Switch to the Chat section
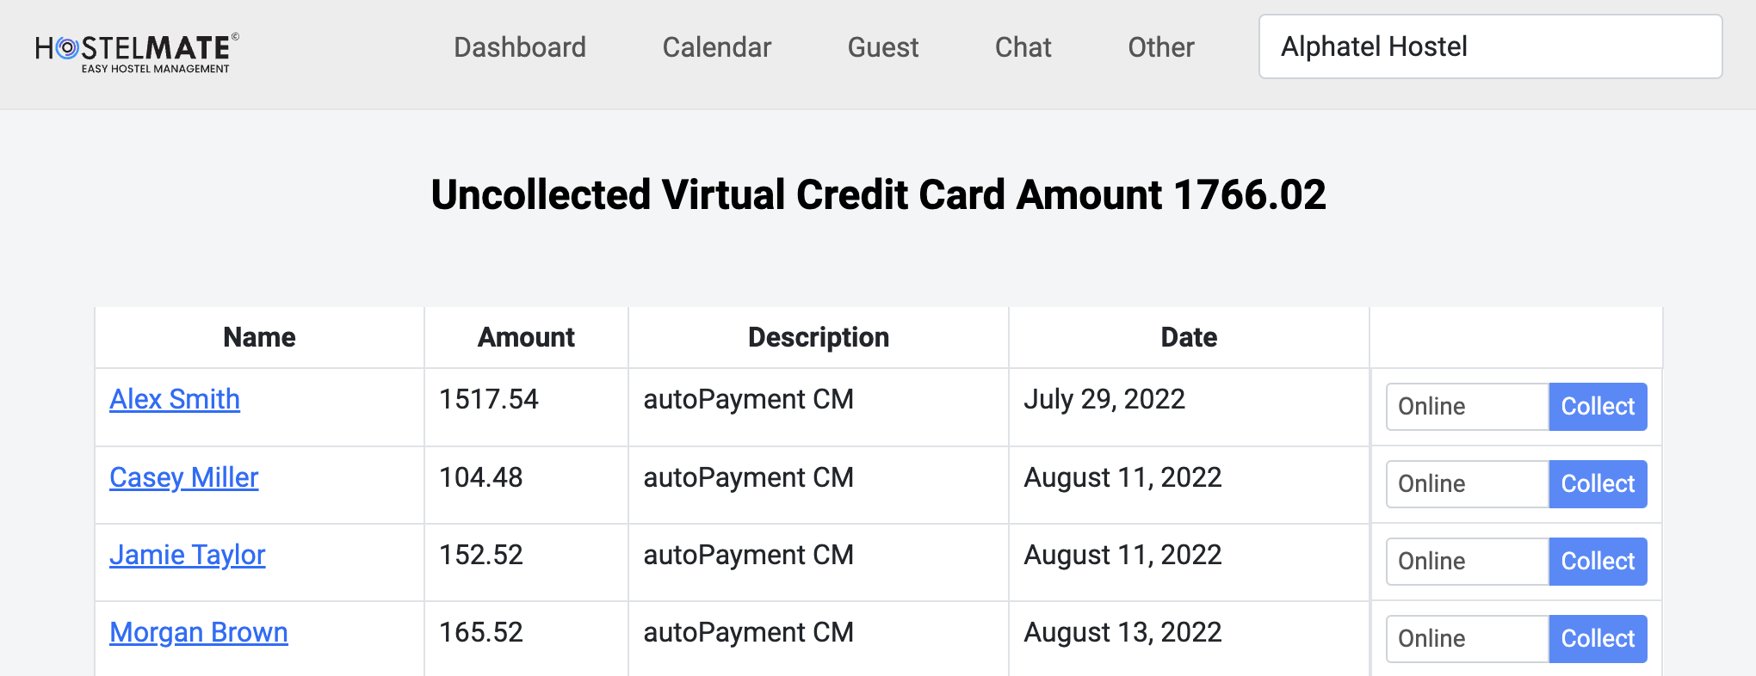Image resolution: width=1756 pixels, height=676 pixels. [x=1023, y=47]
